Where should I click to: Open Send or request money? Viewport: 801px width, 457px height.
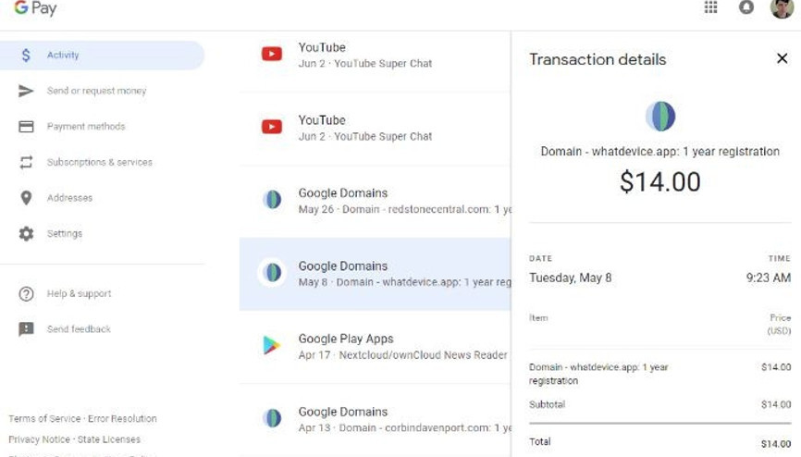click(x=96, y=91)
